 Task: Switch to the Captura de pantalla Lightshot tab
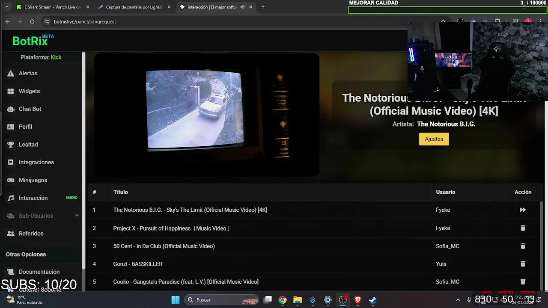(x=134, y=7)
